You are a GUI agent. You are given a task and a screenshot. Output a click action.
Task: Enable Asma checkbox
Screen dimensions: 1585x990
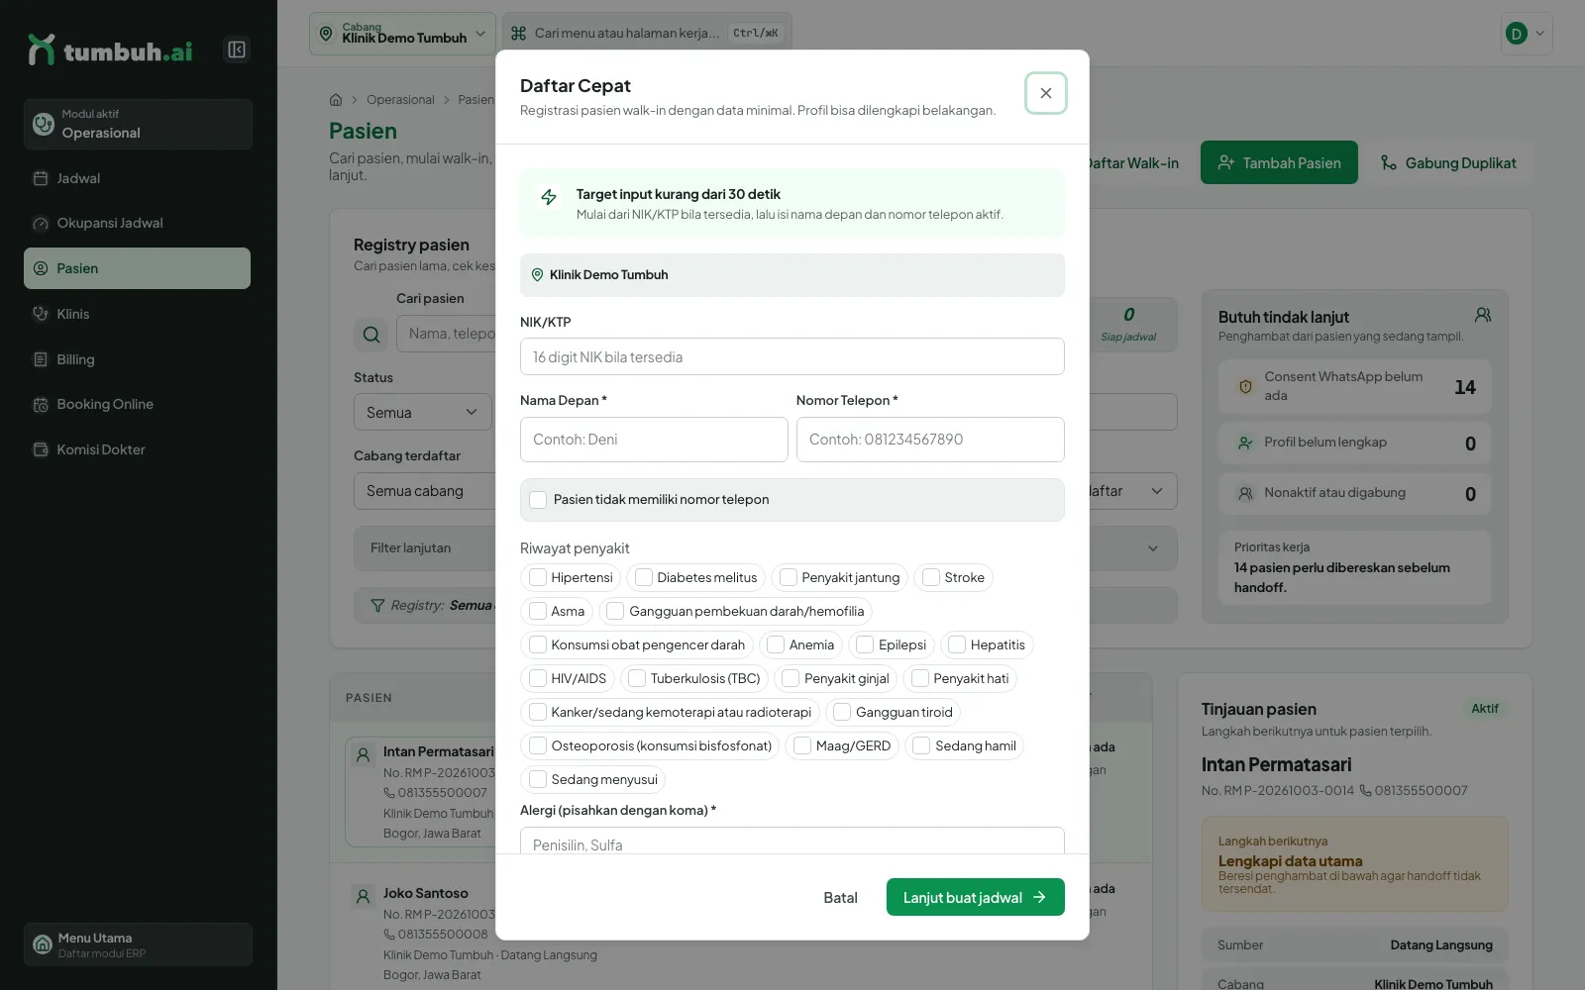pyautogui.click(x=538, y=611)
